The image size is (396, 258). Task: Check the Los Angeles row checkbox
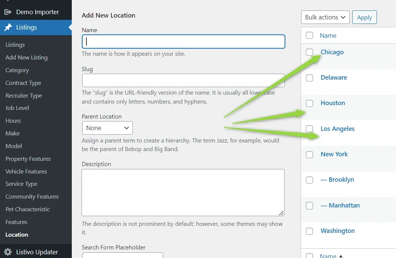309,129
